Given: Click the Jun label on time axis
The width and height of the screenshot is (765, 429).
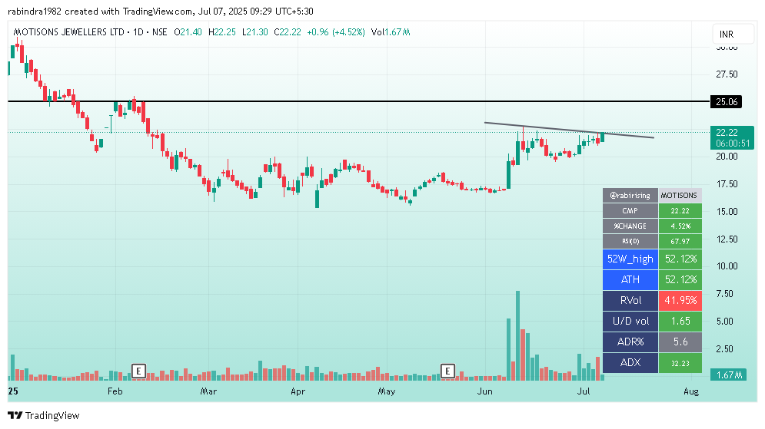Looking at the screenshot, I should 485,391.
